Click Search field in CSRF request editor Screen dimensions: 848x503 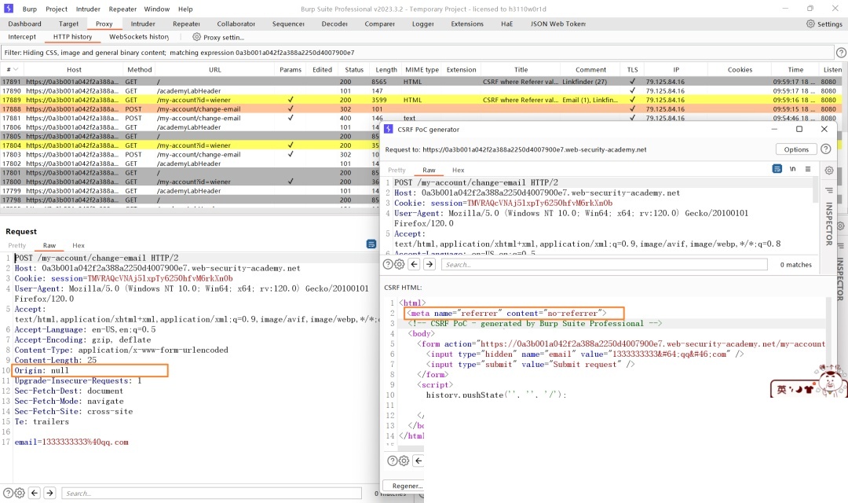click(x=604, y=264)
